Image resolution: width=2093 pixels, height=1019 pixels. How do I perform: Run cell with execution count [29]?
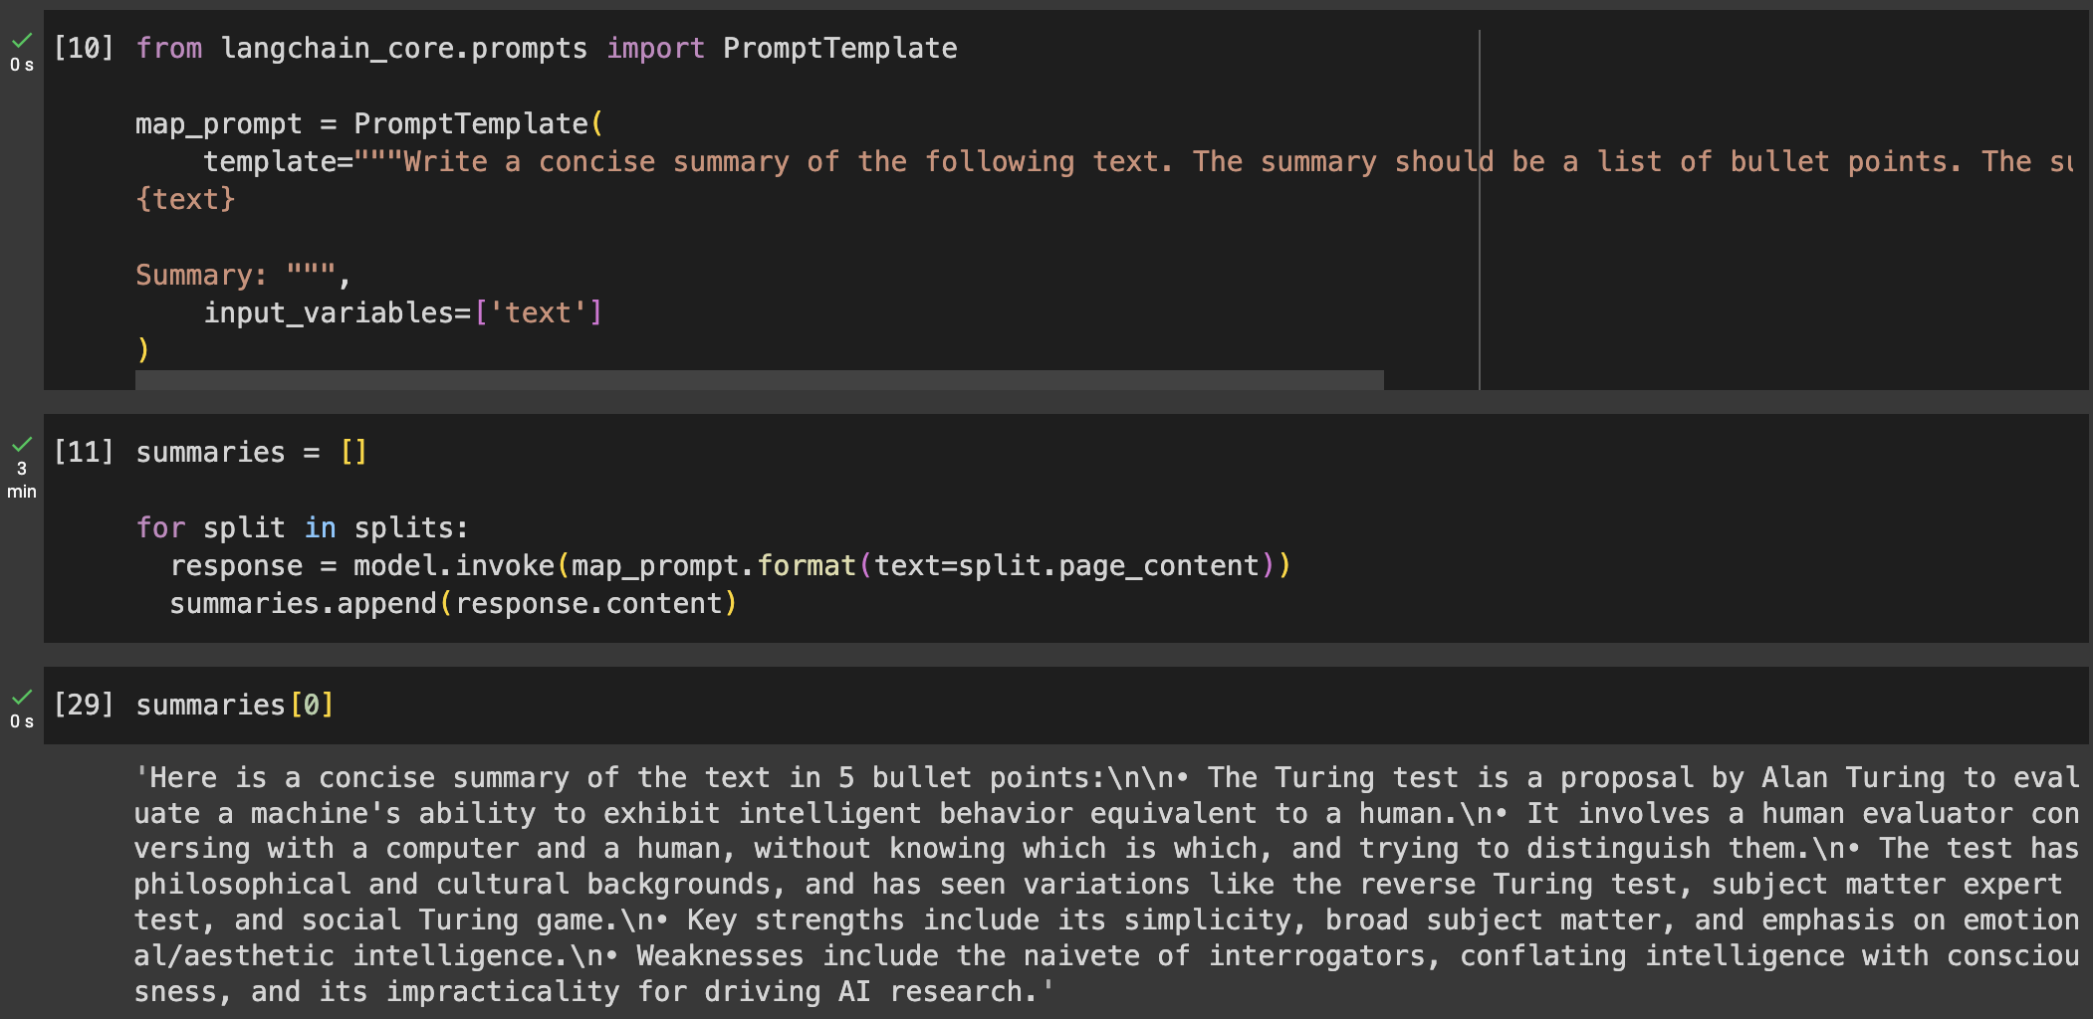tap(84, 705)
